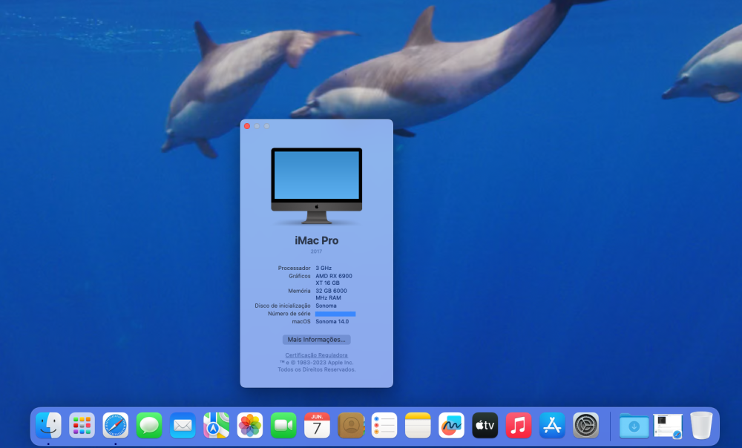Open the Downloads folder stack
This screenshot has width=742, height=448.
(634, 425)
